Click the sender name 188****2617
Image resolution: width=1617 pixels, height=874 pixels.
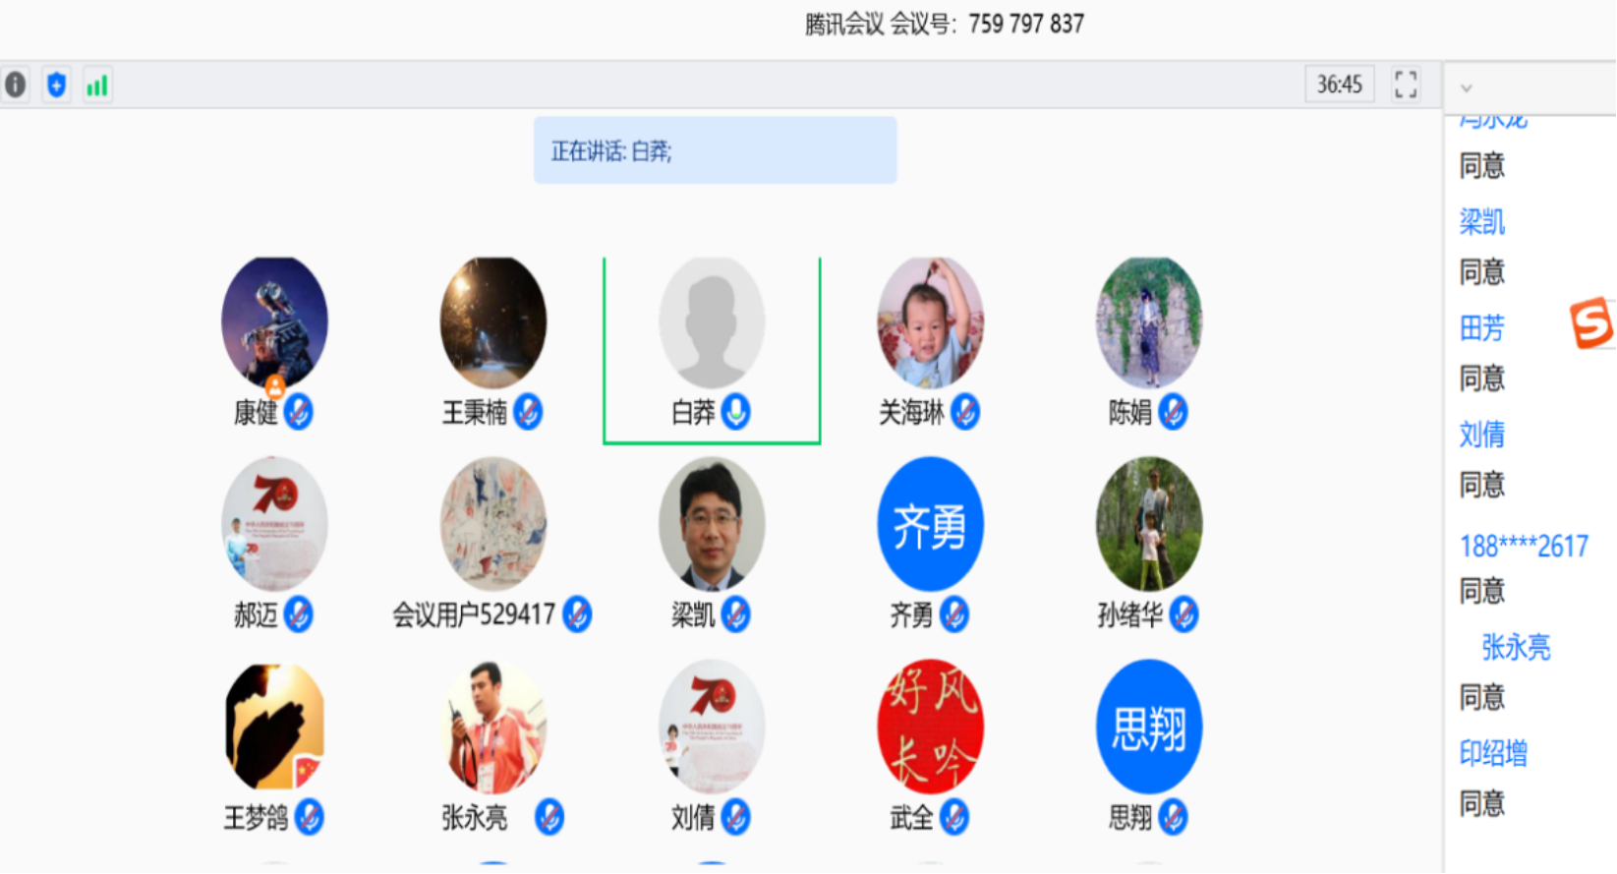[x=1524, y=546]
